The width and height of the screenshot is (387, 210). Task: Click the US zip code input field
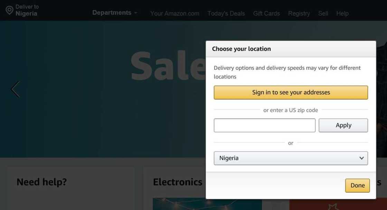point(264,125)
